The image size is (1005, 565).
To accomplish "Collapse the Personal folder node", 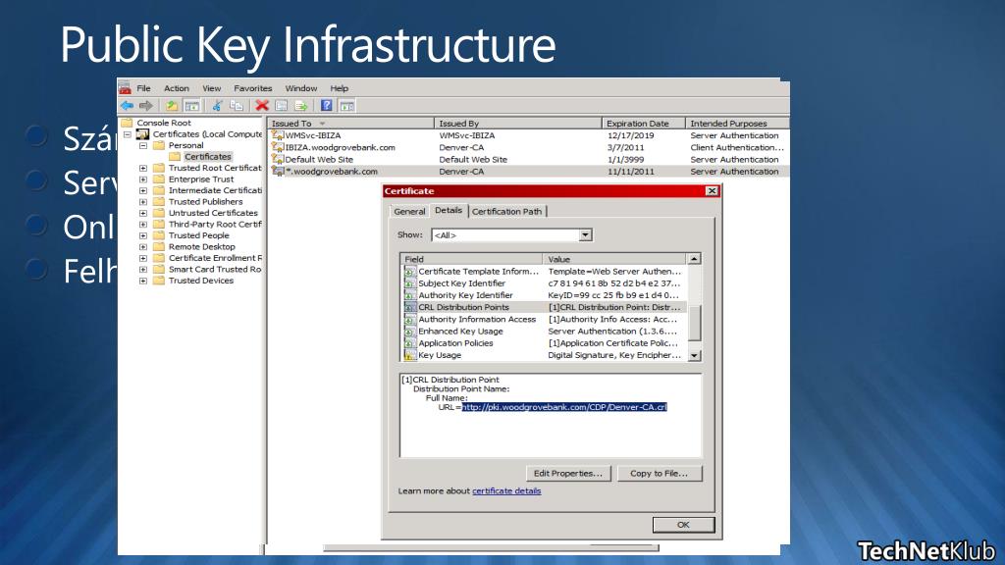I will (x=143, y=145).
